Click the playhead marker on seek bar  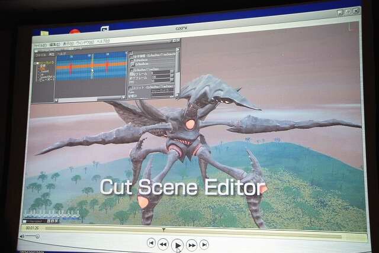point(163,229)
